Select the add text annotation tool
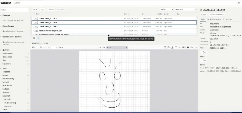The width and height of the screenshot is (242, 113). click(176, 47)
